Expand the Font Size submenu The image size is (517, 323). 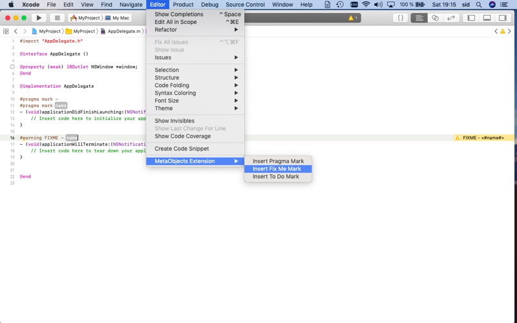click(195, 101)
